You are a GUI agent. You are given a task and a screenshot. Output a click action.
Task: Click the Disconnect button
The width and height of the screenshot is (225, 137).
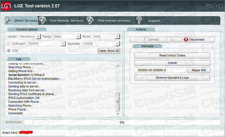point(194,39)
